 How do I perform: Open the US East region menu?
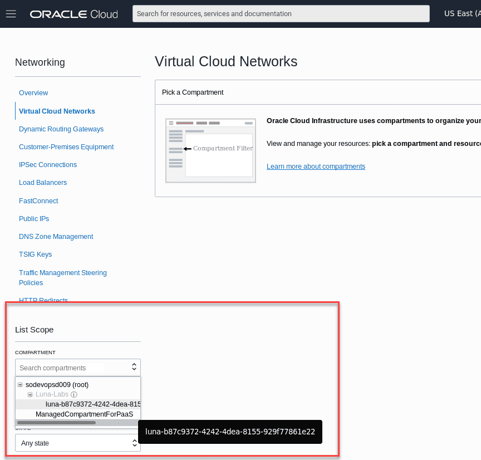click(461, 13)
